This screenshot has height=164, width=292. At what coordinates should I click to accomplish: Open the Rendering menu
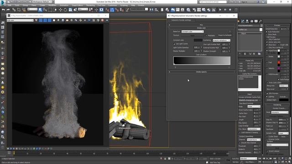(90, 5)
